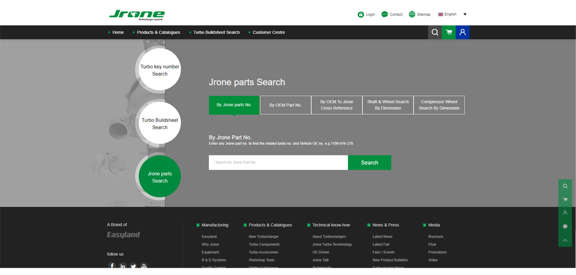
Task: Open the navbar search magnifier icon
Action: click(435, 32)
